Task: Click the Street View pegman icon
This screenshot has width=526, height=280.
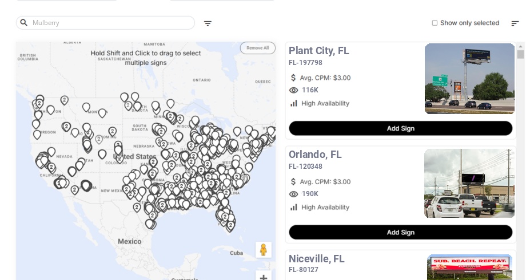Action: 264,250
